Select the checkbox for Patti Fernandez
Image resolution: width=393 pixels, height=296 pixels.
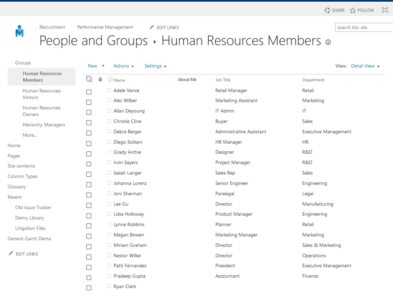[89, 268]
